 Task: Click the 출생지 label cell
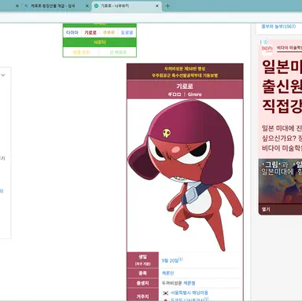tap(143, 283)
